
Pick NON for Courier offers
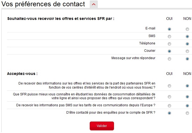coord(187,51)
